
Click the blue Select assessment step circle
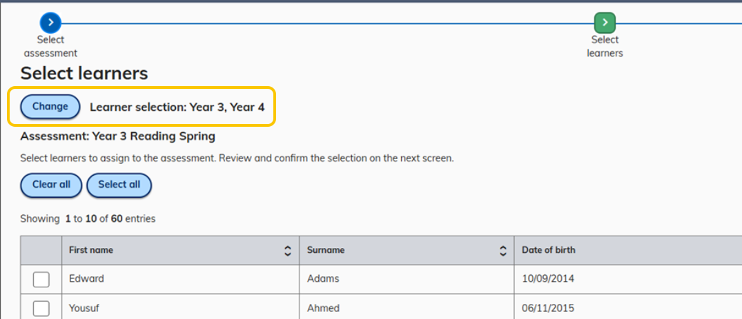tap(50, 23)
